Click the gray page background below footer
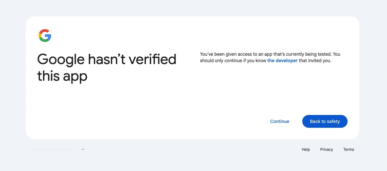 (x=193, y=163)
